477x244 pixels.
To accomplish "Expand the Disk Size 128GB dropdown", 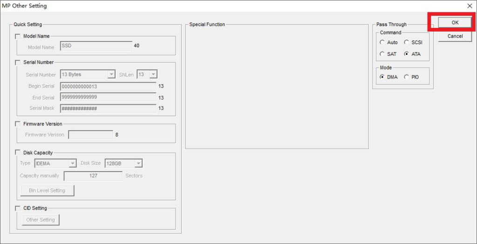I will pos(138,163).
